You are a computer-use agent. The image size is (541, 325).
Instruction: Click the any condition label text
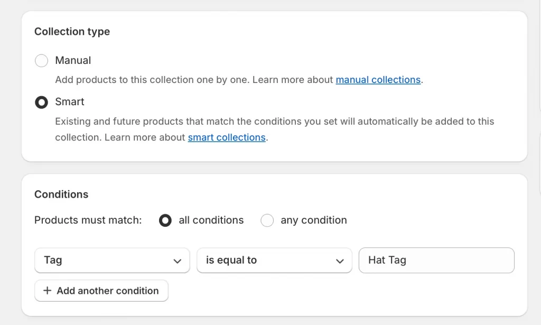(x=314, y=220)
